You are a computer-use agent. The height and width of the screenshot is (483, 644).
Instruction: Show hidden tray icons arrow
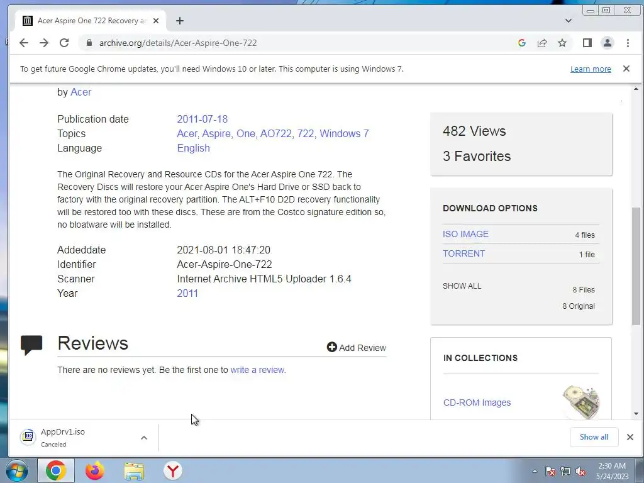pos(535,471)
